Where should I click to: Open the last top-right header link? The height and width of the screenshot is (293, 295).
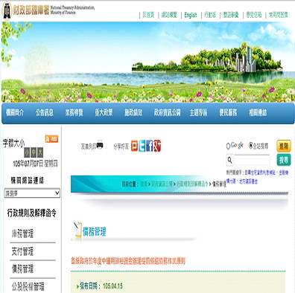[x=279, y=15]
